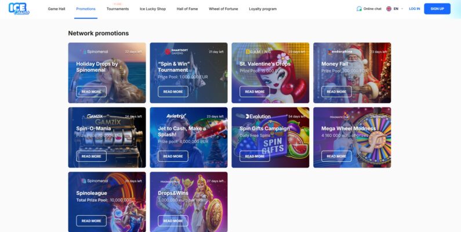
Task: Click the Evolution logo on Spin Gifts card
Action: [x=258, y=117]
